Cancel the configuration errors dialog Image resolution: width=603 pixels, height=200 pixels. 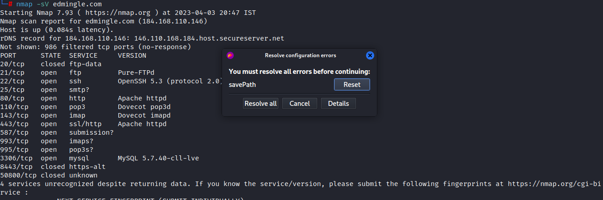(299, 104)
